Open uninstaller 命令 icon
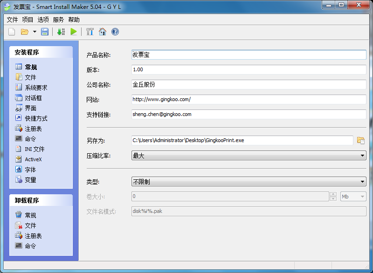Screen dimensions: 373x273 click(19, 246)
